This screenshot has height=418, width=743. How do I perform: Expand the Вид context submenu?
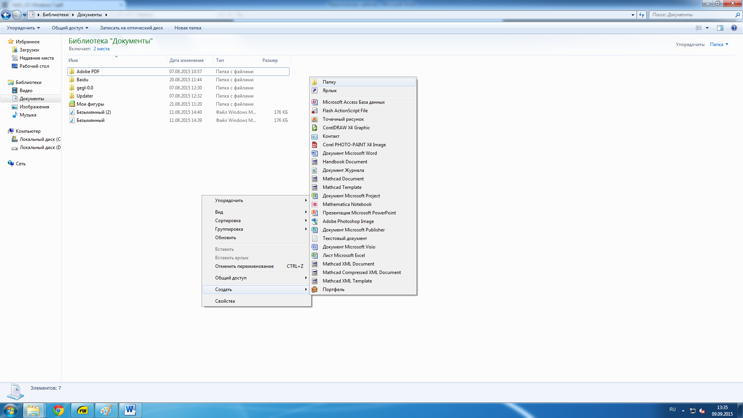point(257,212)
